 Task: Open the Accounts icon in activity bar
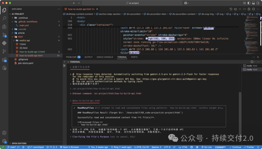tap(4, 133)
